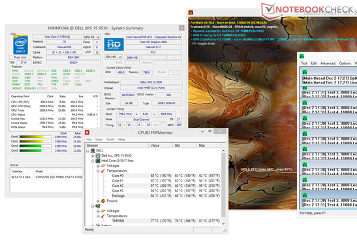Click the FurMark window title icon
Screen dimensions: 357x241
tap(191, 12)
